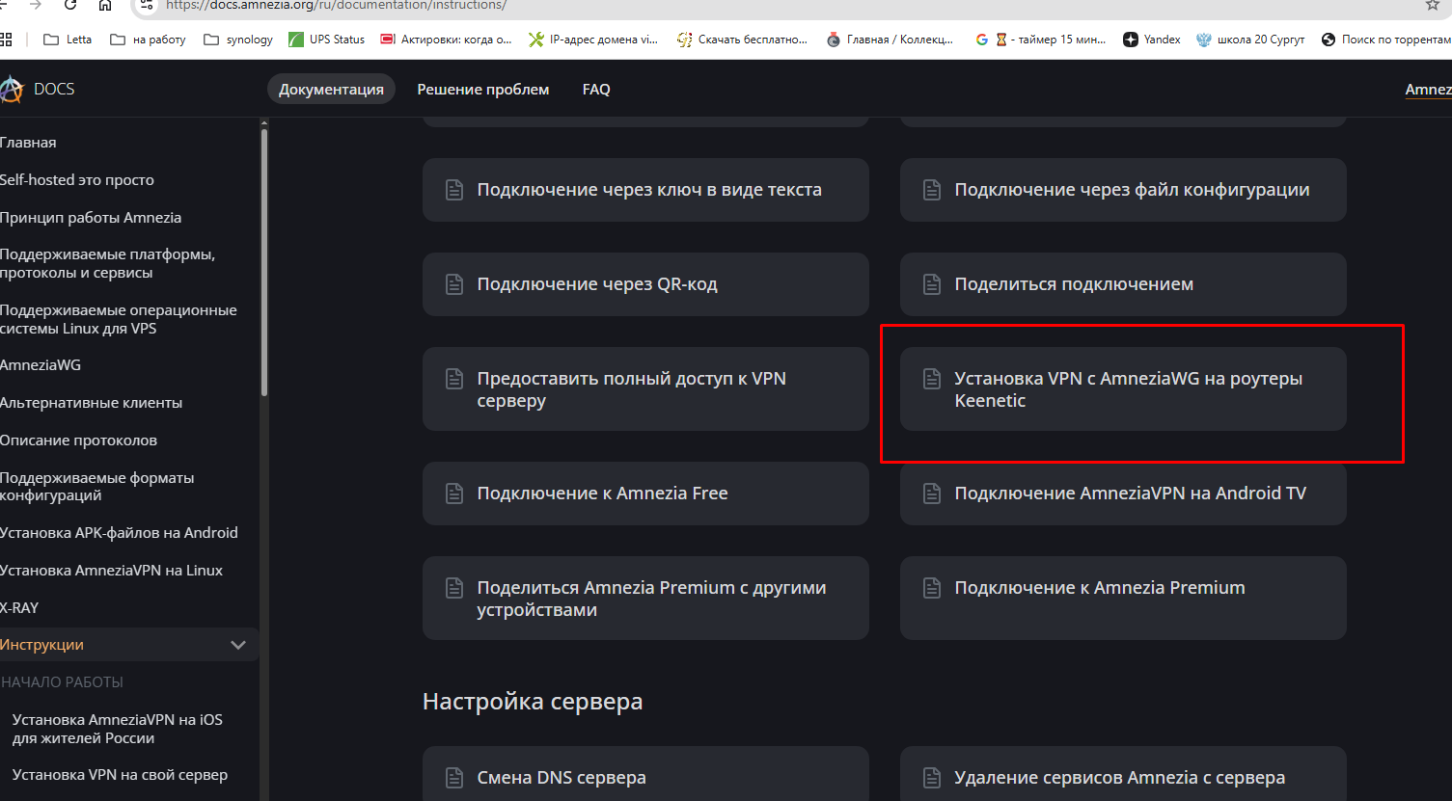Open the «таймер 15 мин...» Google bookmark
This screenshot has width=1452, height=801.
click(x=1041, y=40)
